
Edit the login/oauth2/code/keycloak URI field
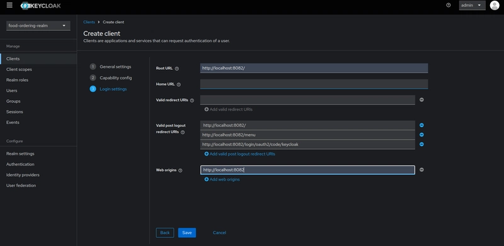click(x=307, y=145)
